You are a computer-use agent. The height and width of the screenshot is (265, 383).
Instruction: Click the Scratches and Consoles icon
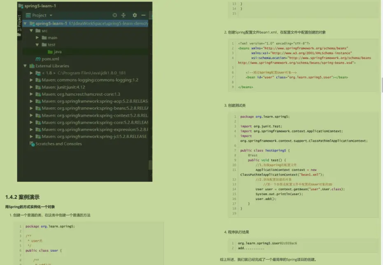pos(32,144)
